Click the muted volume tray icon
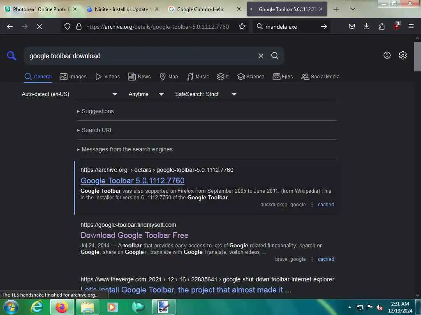Screen dimensions: 421x315 tap(379, 307)
